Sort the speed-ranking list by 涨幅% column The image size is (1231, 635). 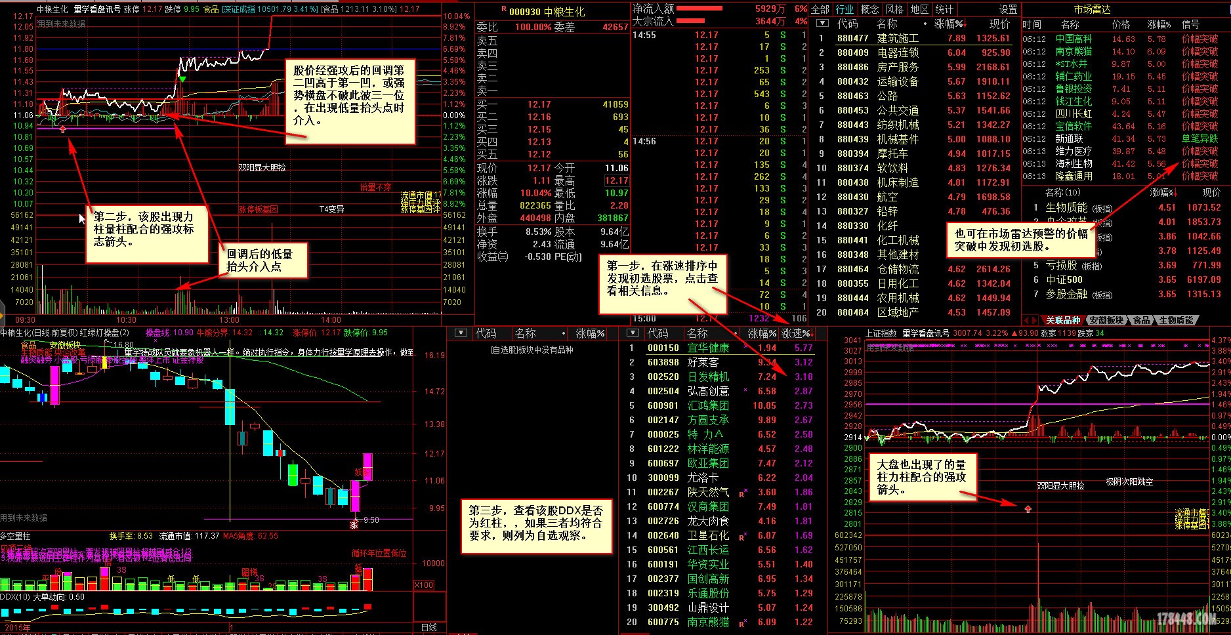point(762,333)
